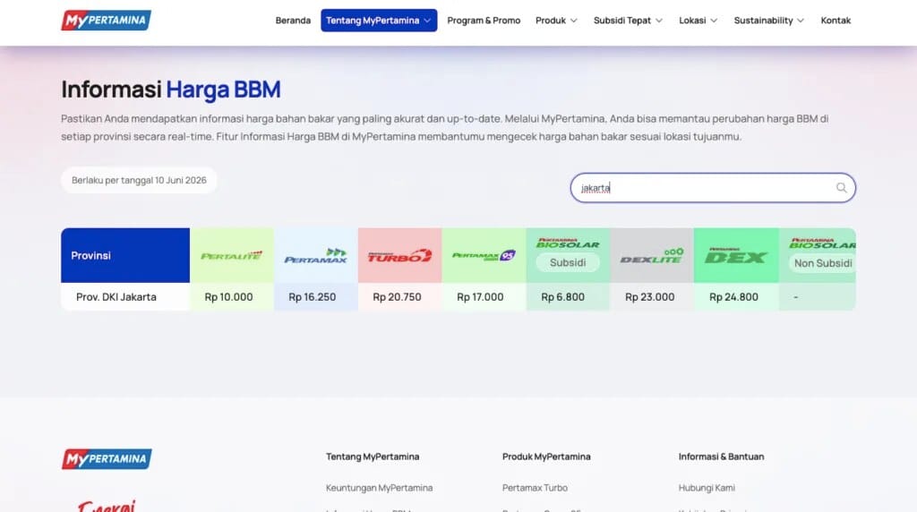Expand the Sustainability dropdown menu

pos(769,21)
